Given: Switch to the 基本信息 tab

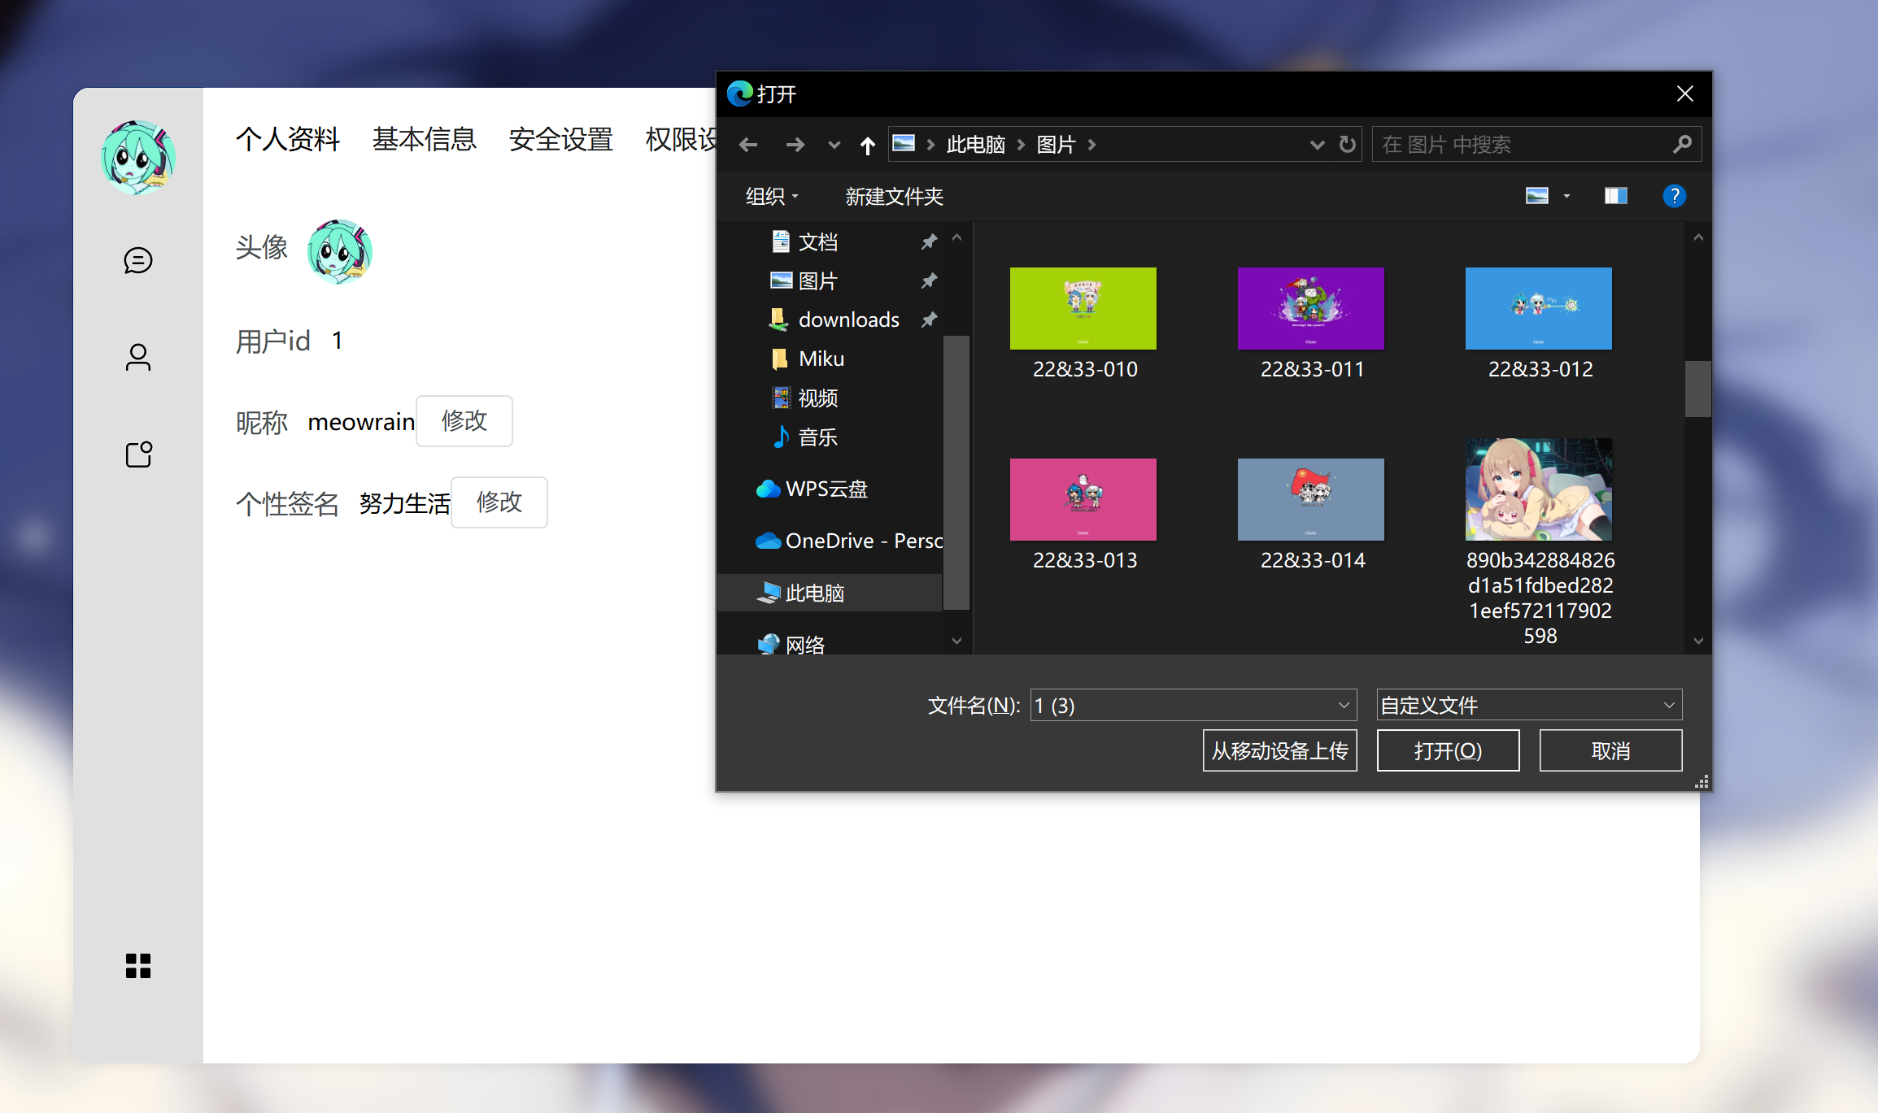Looking at the screenshot, I should coord(424,139).
